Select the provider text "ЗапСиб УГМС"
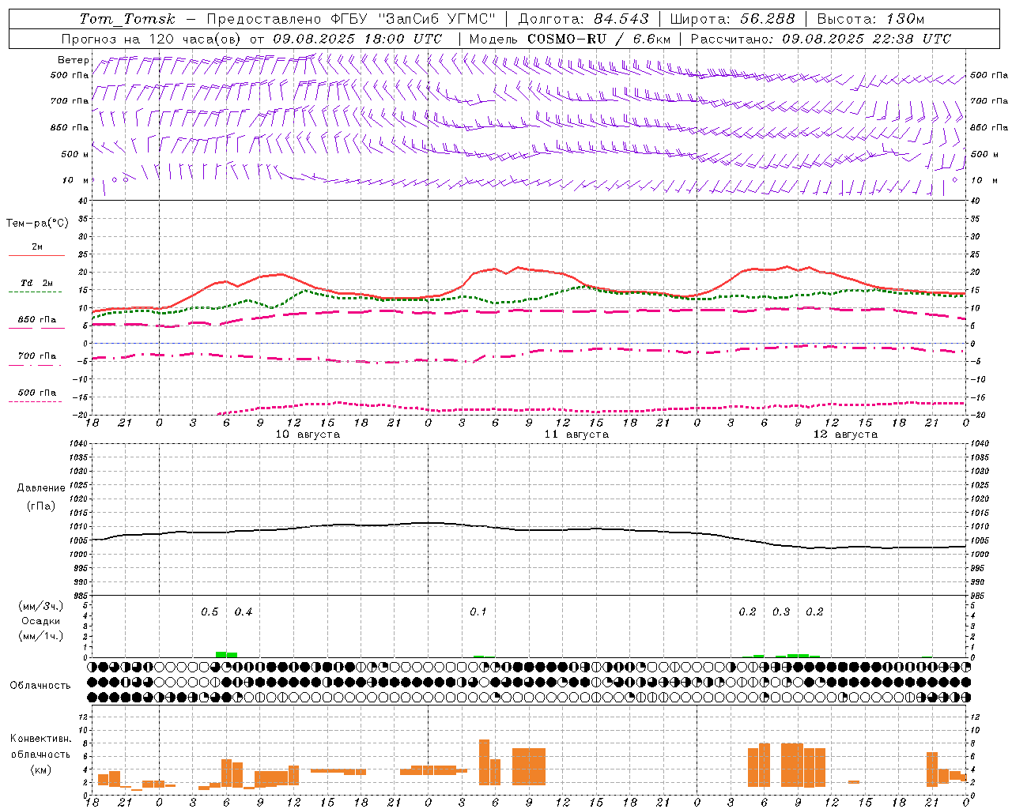1012x809 pixels. coord(437,19)
